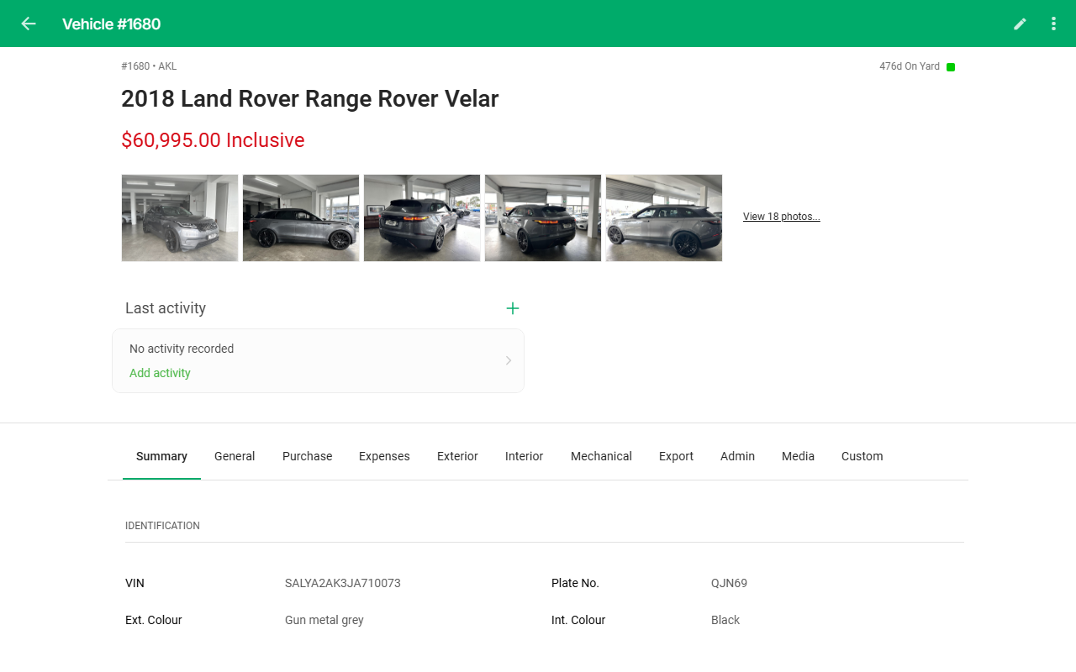
Task: Select the Exterior tab
Action: tap(457, 456)
